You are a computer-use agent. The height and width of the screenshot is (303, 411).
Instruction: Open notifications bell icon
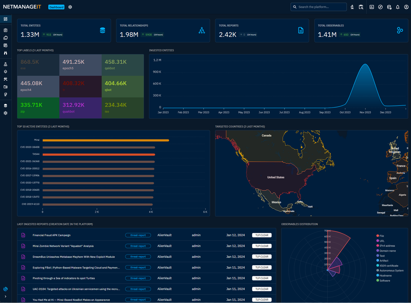tap(397, 7)
